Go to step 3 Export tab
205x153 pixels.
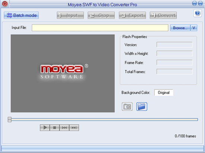click(x=132, y=15)
